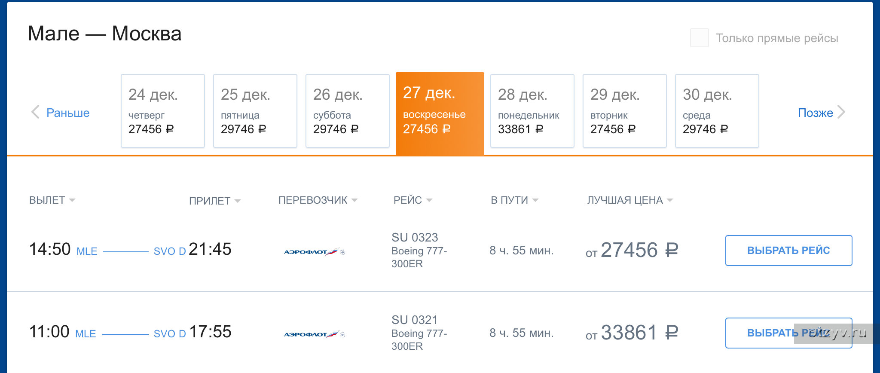This screenshot has height=373, width=880.
Task: Open the Позже later dates link
Action: click(816, 113)
